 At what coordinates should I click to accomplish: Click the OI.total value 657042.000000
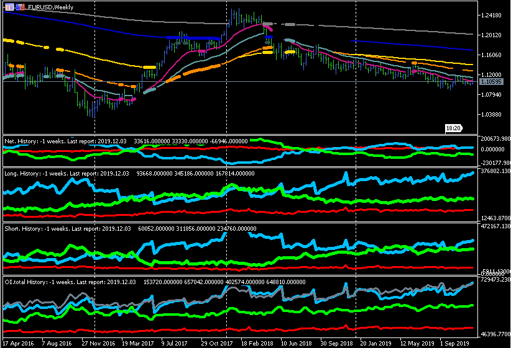click(204, 282)
